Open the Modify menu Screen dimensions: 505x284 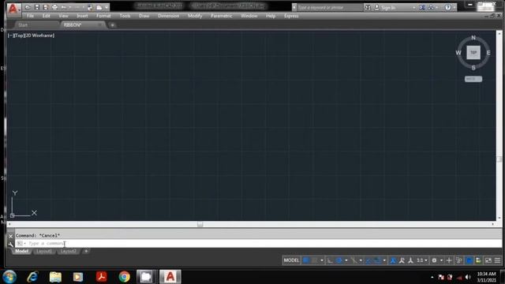195,16
